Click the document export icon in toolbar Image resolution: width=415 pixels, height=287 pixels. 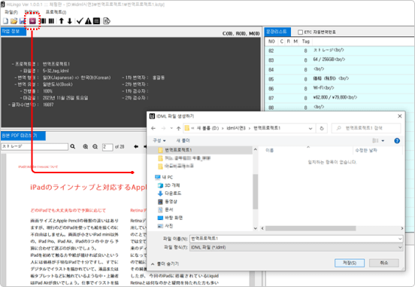coord(107,21)
